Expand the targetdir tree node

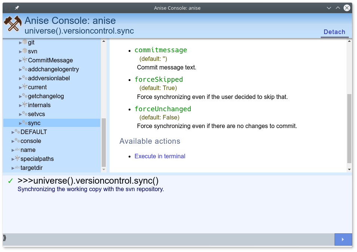click(13, 168)
